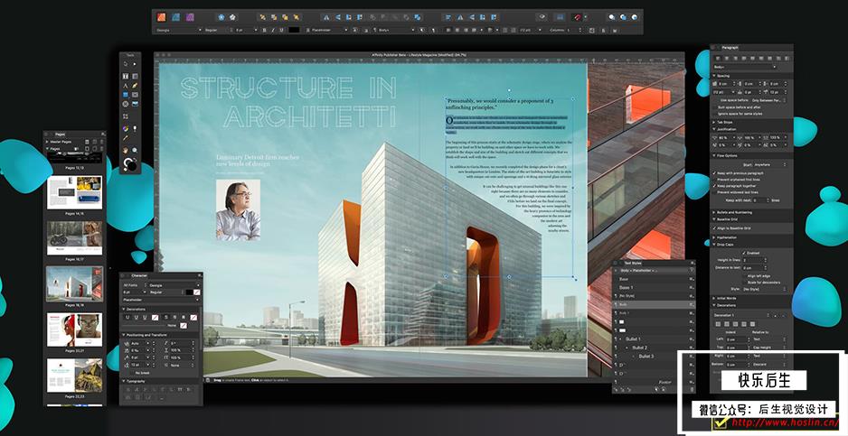Select Bullet 2 in Text Styles list
The width and height of the screenshot is (848, 436).
tap(640, 348)
